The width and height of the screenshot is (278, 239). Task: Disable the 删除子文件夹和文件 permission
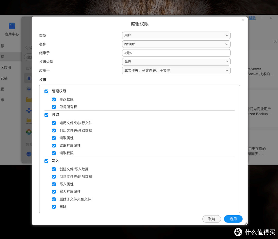click(x=54, y=199)
